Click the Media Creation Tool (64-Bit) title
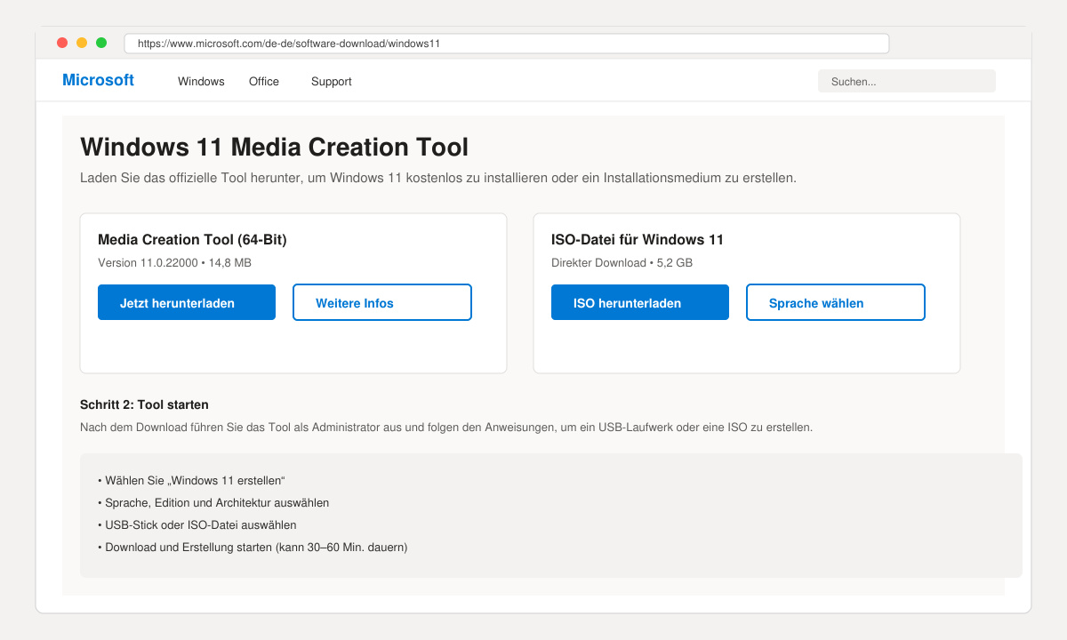Viewport: 1067px width, 640px height. tap(192, 240)
